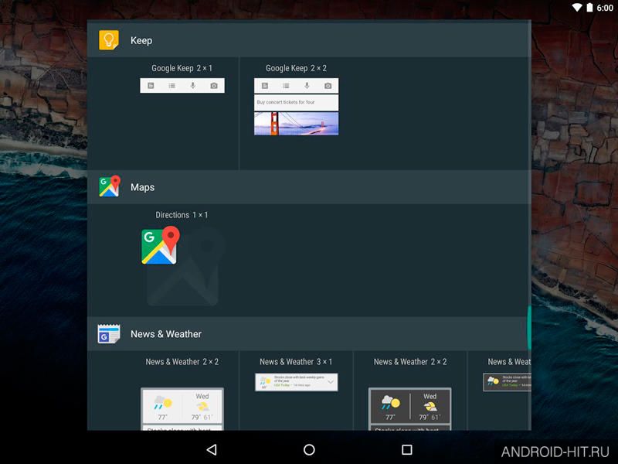Tap the Wi-Fi status icon in status bar
618x464 pixels.
pyautogui.click(x=577, y=8)
